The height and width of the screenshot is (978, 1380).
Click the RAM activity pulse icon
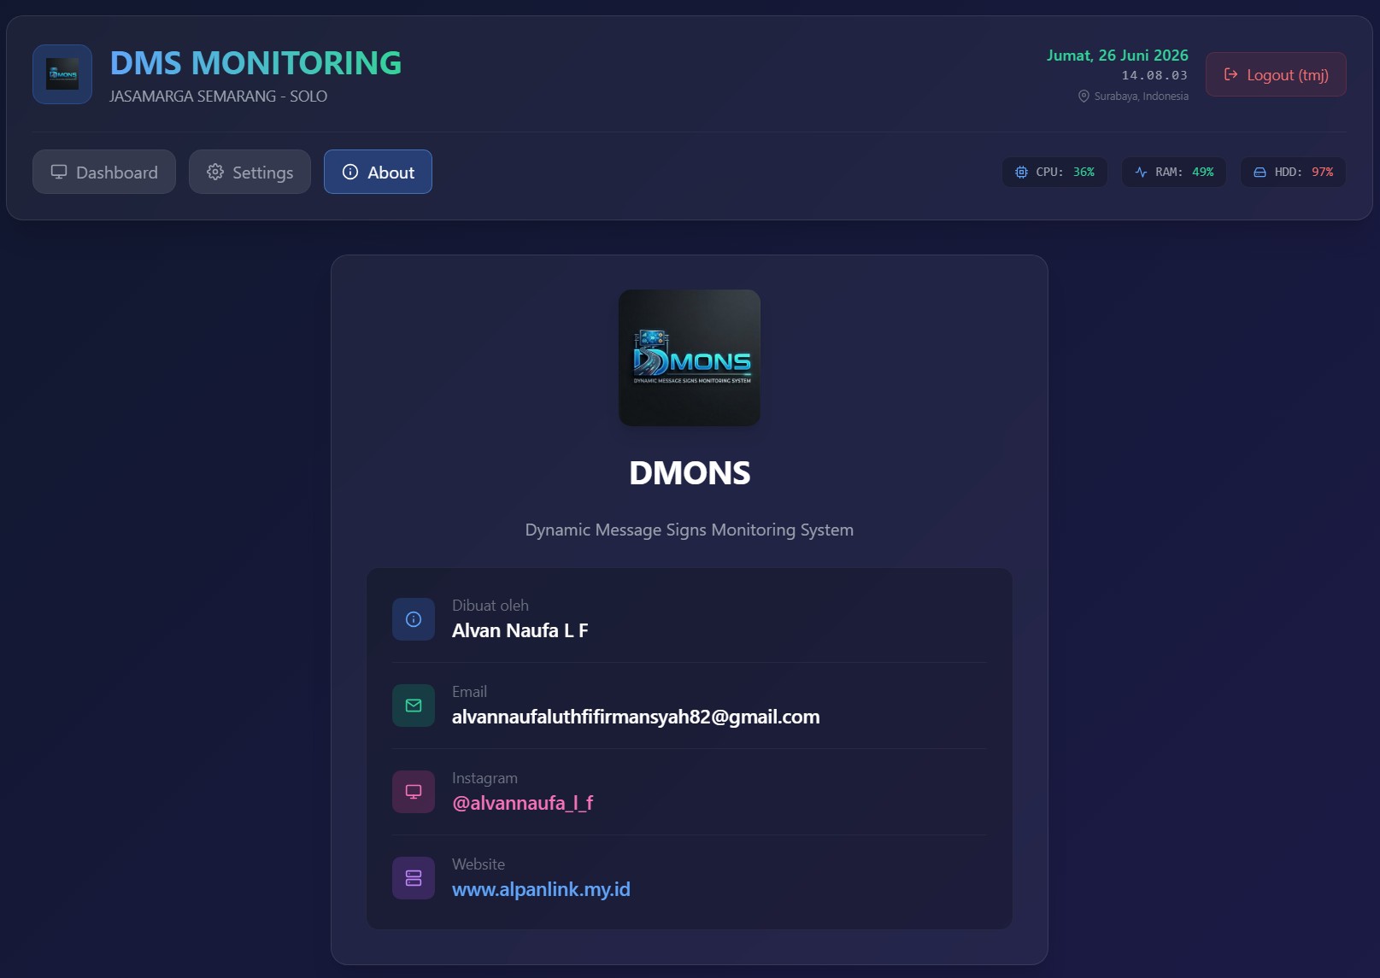tap(1141, 172)
